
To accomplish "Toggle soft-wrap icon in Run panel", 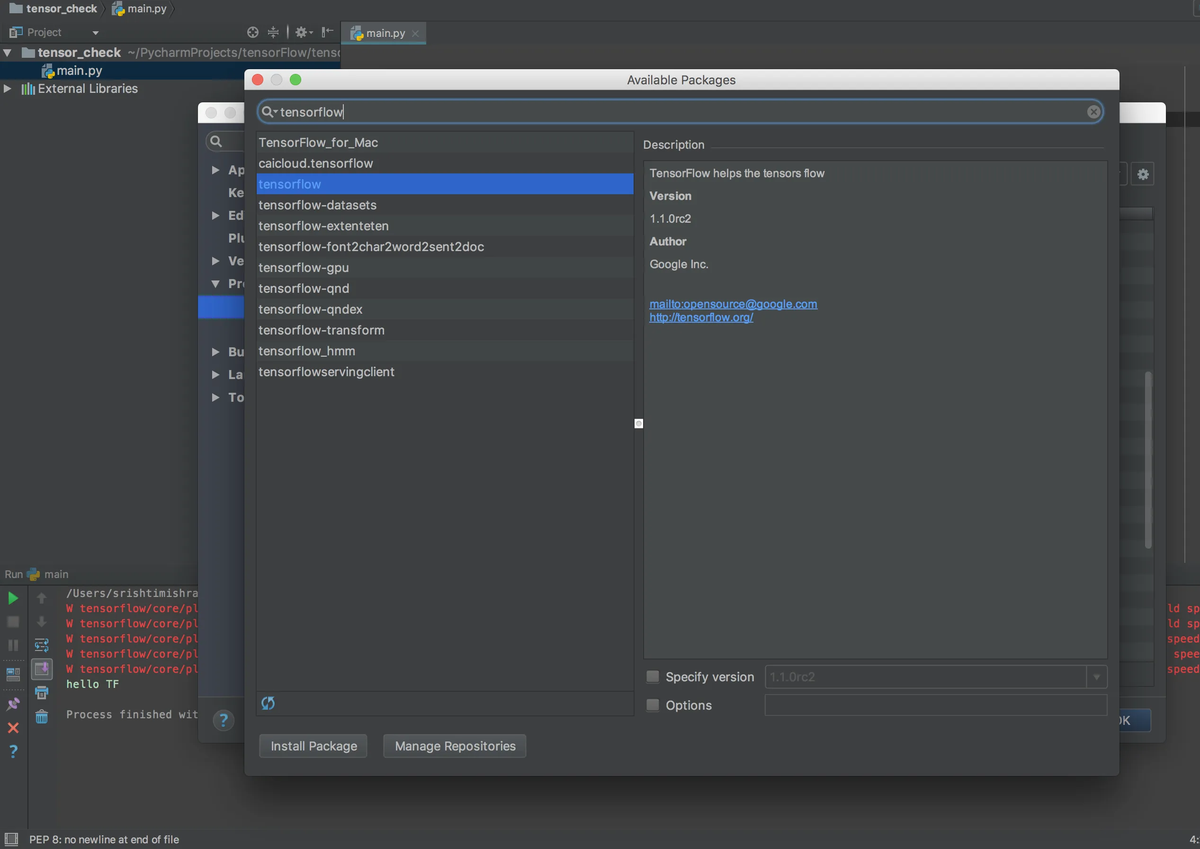I will click(x=42, y=645).
